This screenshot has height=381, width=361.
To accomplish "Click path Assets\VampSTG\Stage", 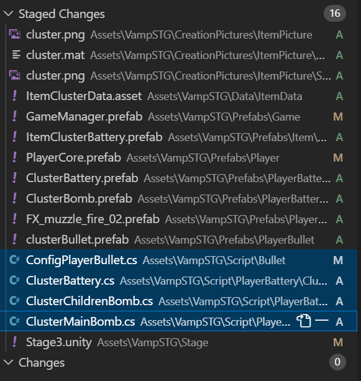I will (153, 342).
